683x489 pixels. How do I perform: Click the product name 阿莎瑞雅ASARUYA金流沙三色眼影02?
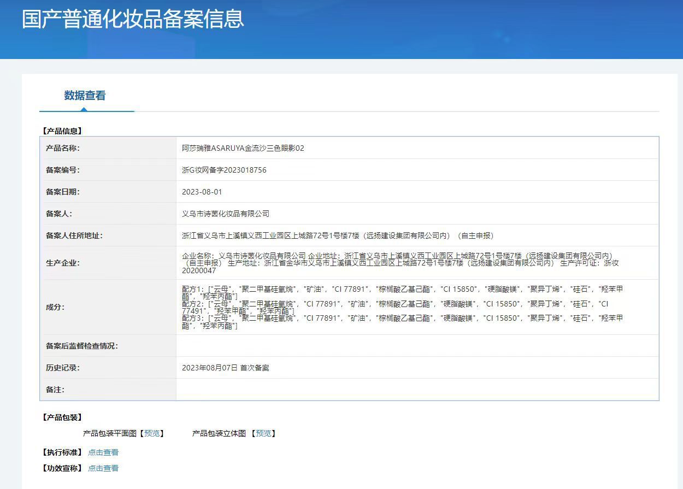[243, 148]
